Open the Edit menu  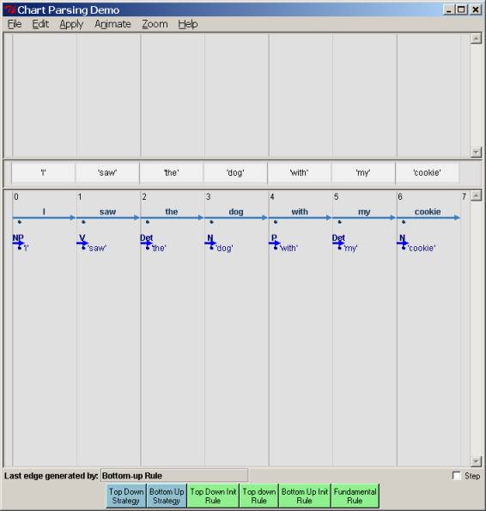coord(40,24)
